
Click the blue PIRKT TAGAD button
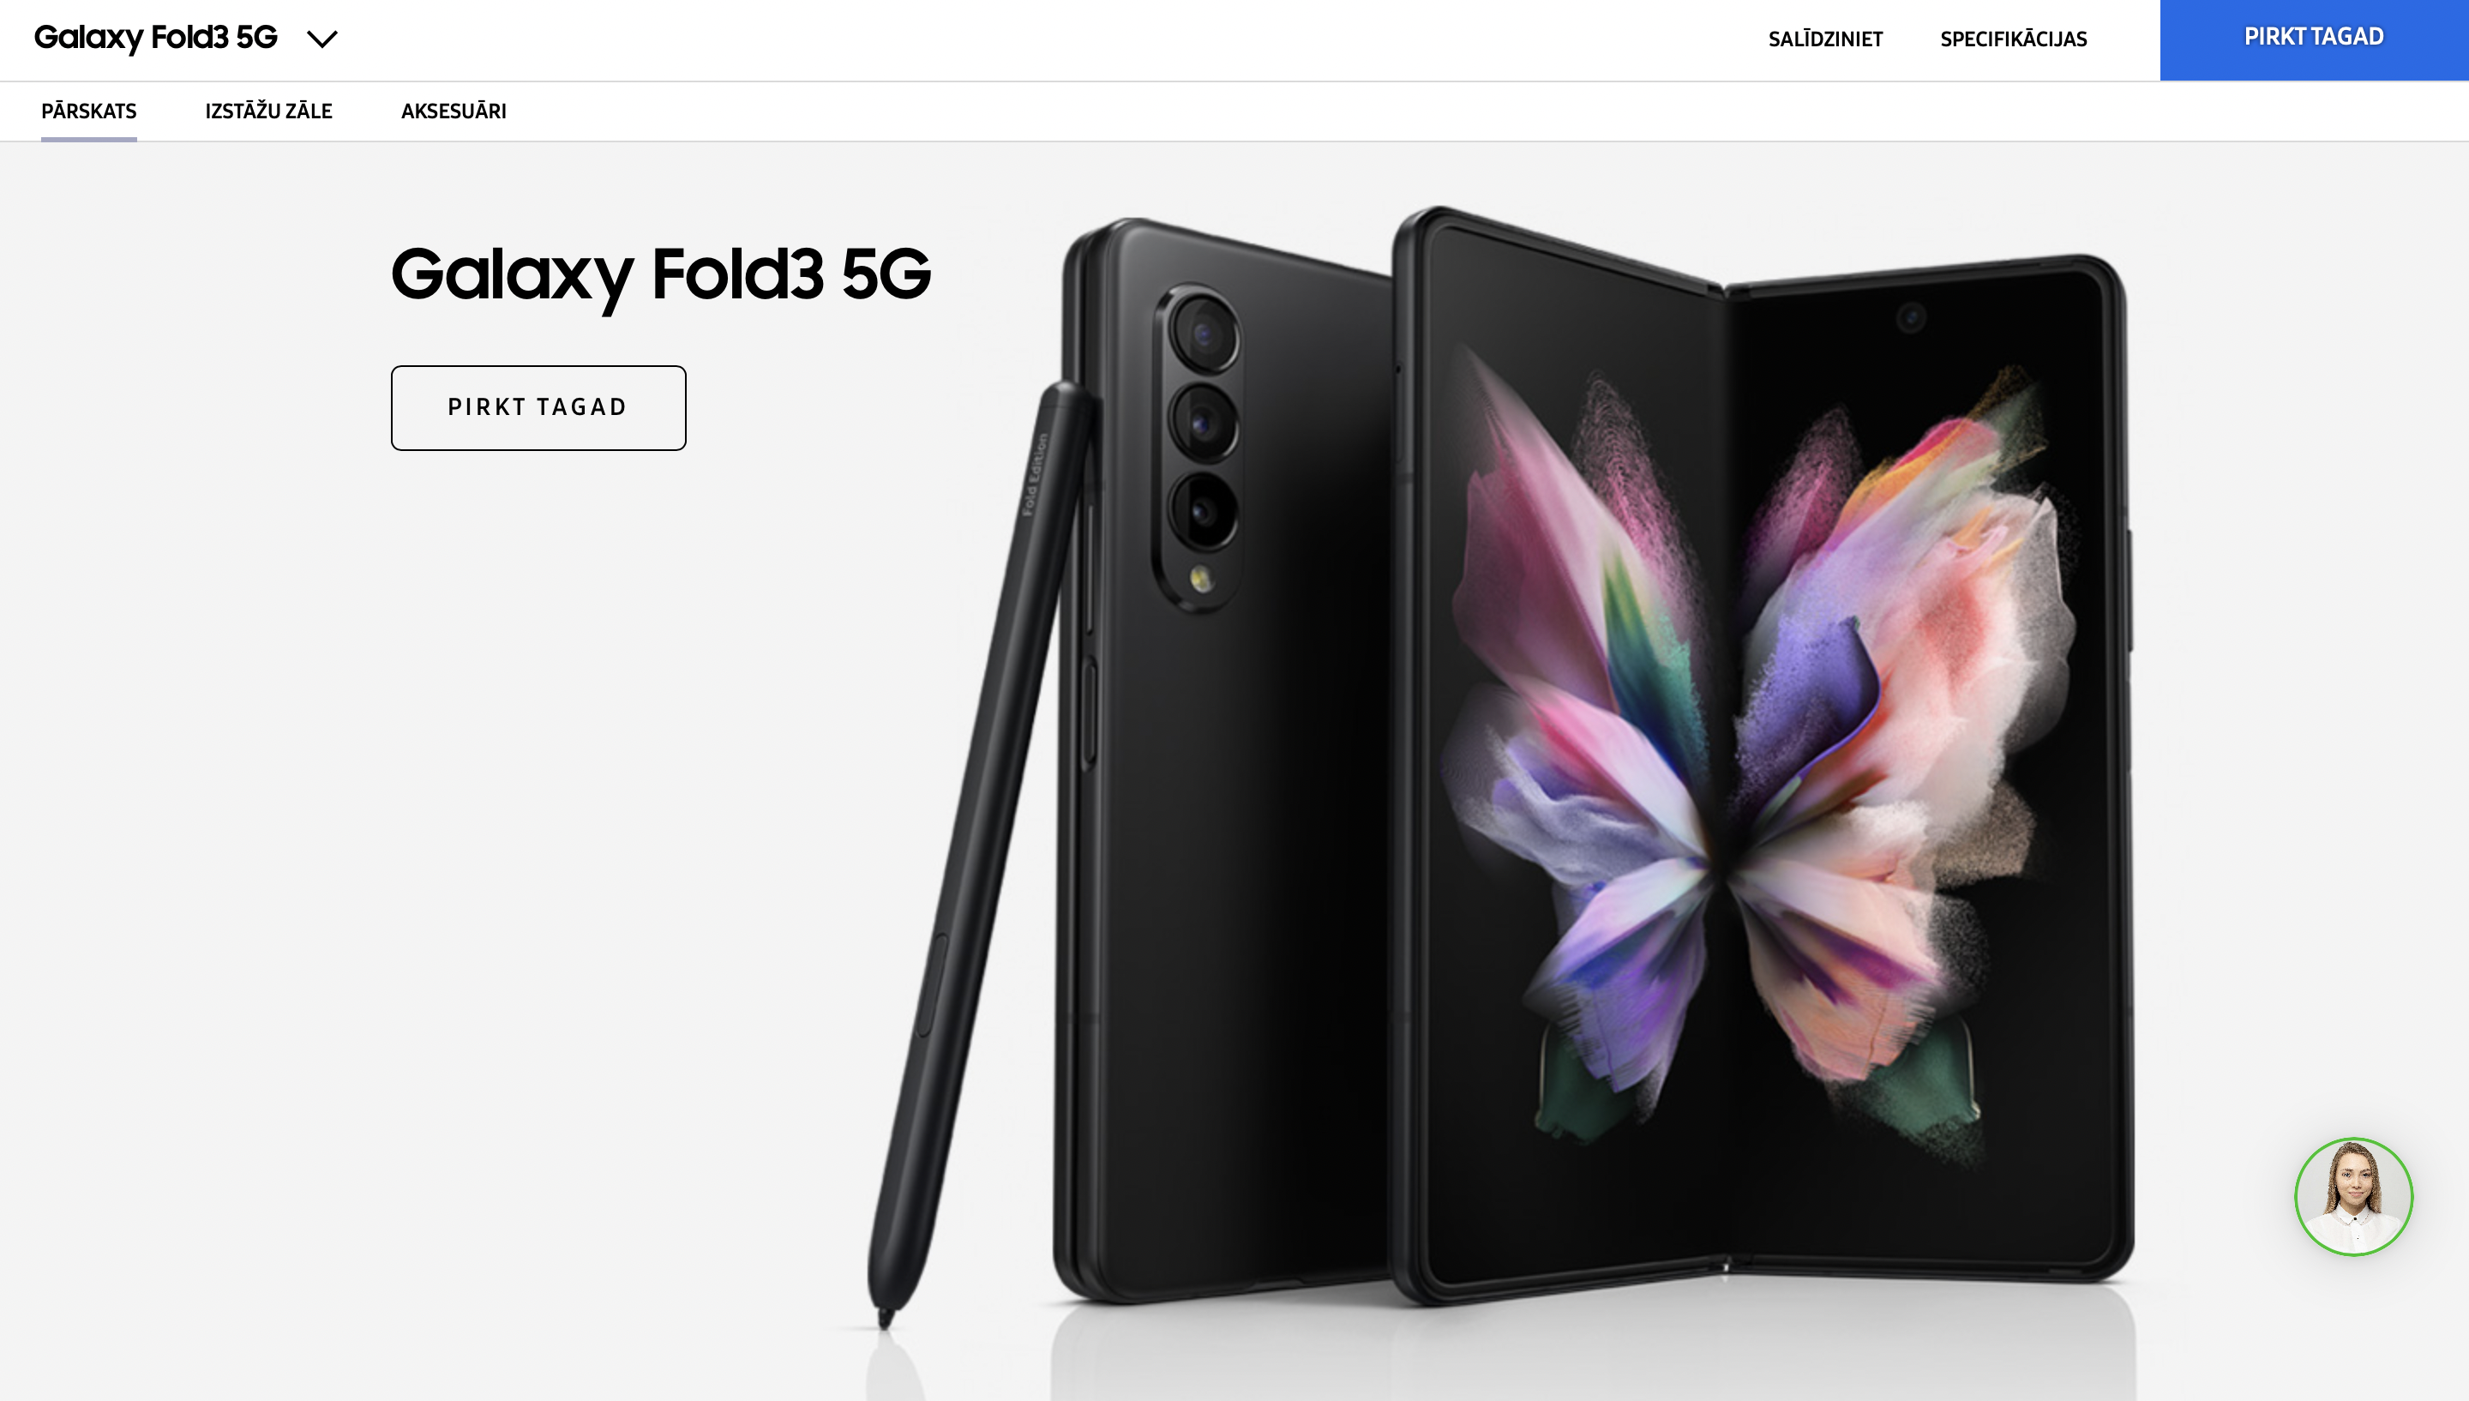point(2314,39)
